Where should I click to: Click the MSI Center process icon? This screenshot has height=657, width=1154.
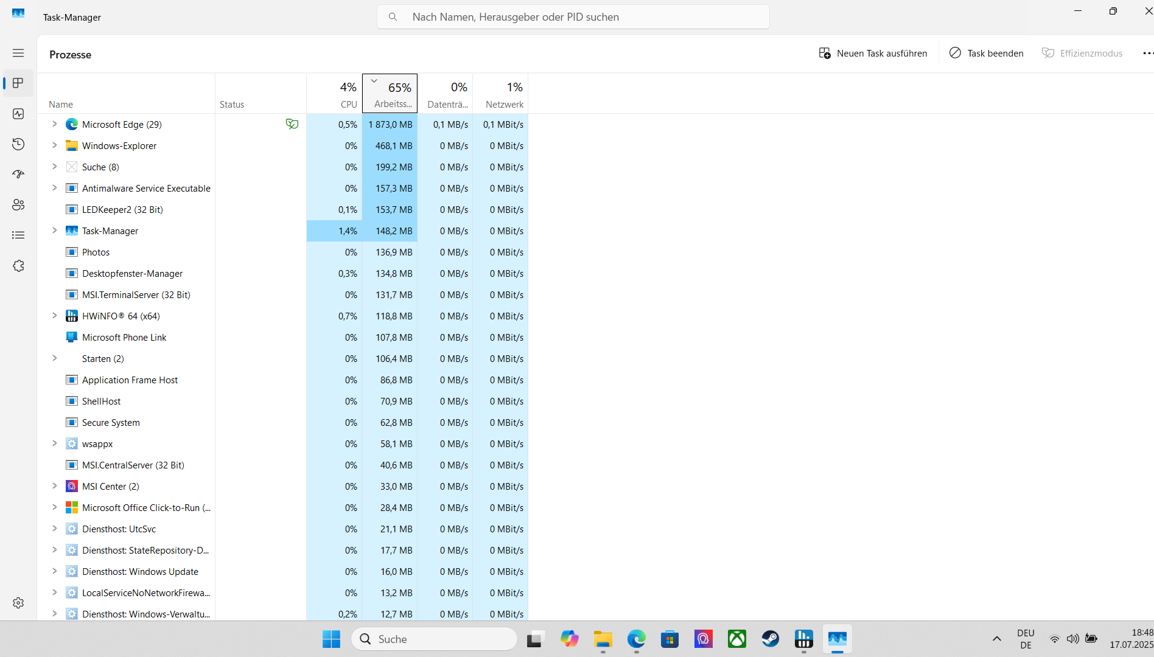(72, 486)
